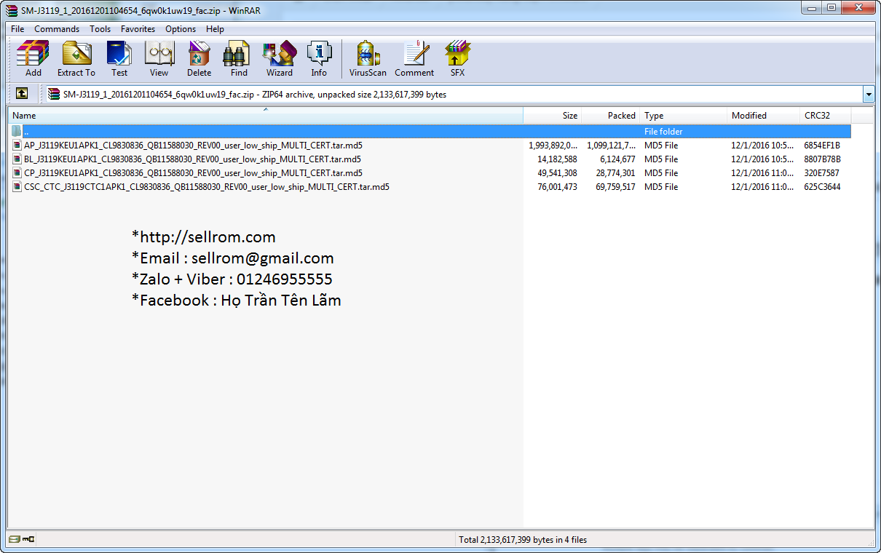The height and width of the screenshot is (553, 881).
Task: Click CRC32 value 8807B78B
Action: (x=822, y=159)
